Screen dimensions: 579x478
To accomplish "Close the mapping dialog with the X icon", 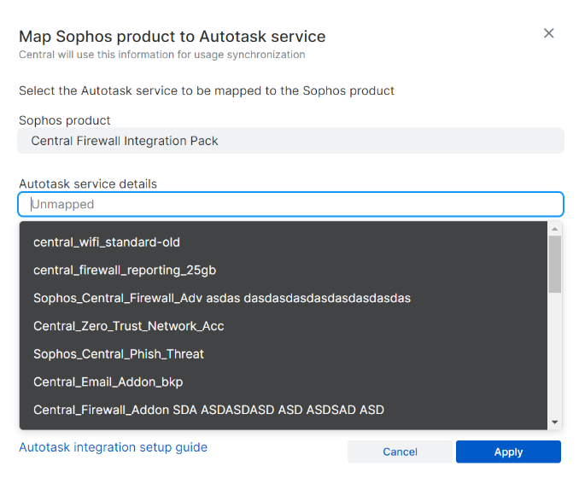I will point(549,33).
